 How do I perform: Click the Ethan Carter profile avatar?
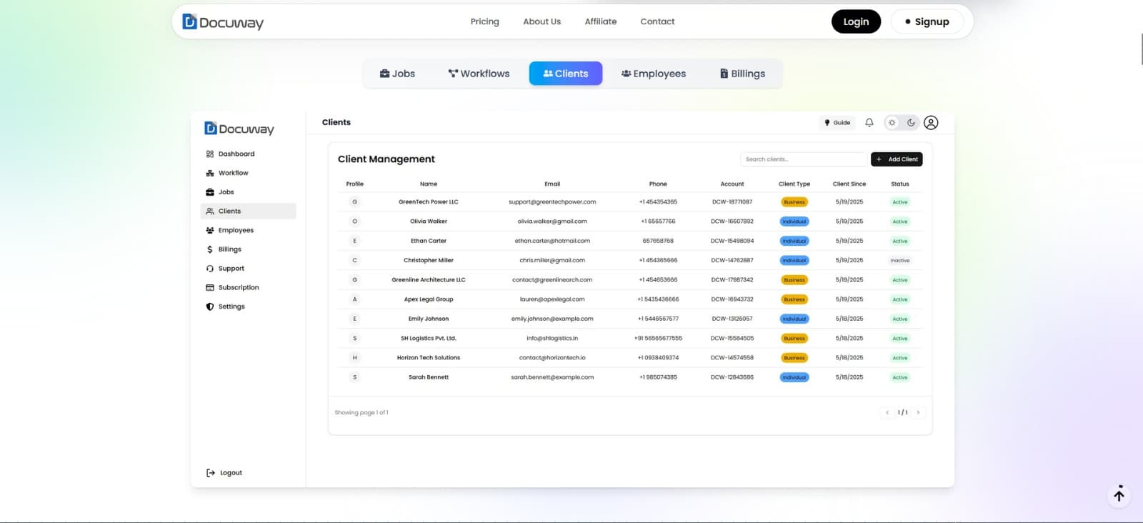coord(354,241)
